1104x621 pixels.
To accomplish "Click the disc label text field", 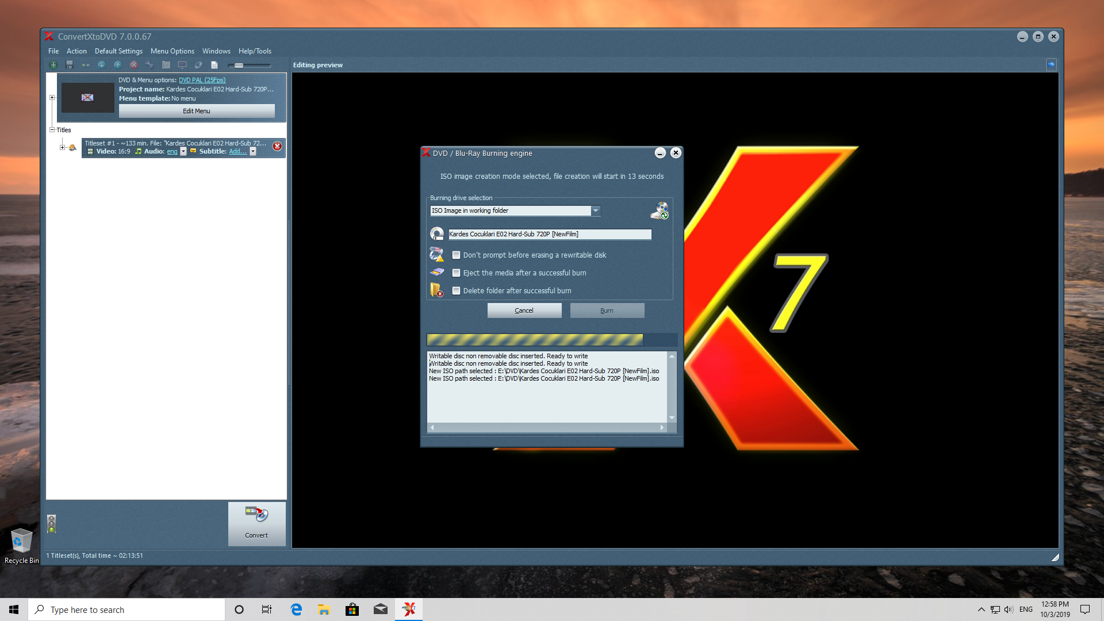I will pos(550,234).
